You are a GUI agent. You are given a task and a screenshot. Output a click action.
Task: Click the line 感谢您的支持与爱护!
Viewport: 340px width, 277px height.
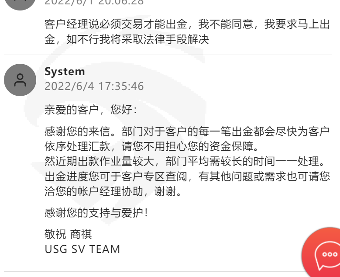(x=96, y=212)
